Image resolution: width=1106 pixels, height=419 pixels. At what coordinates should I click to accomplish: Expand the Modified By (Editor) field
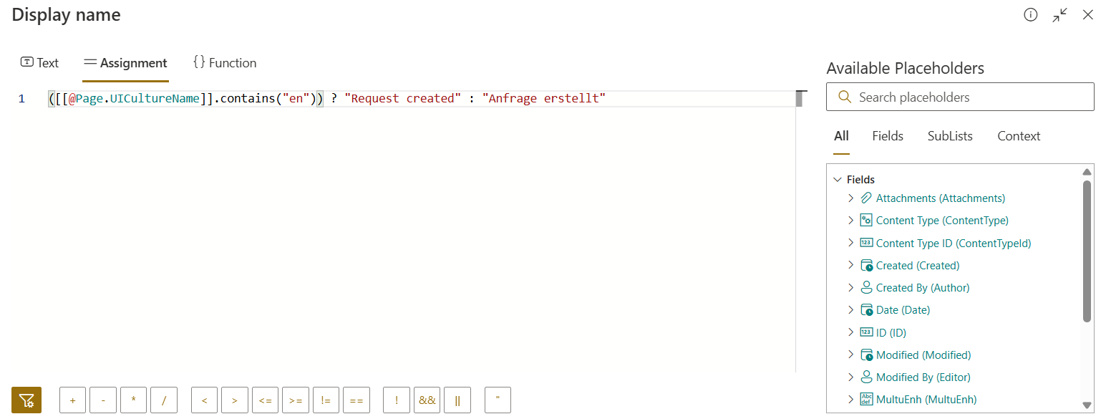850,377
